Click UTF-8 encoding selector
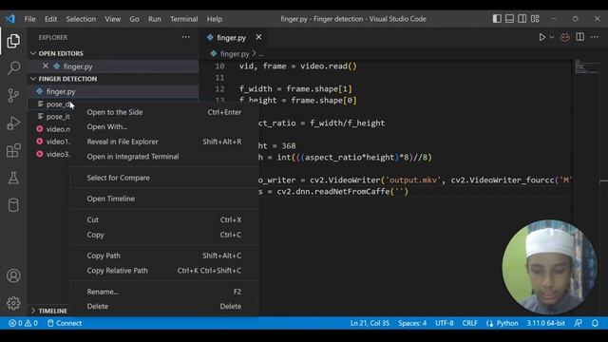Screen dimensions: 608x342 tap(445, 323)
